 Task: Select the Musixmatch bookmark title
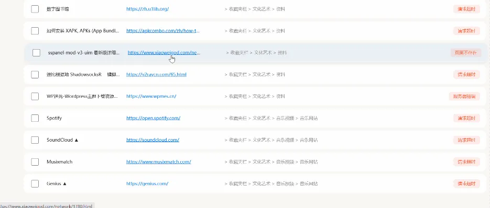(59, 162)
